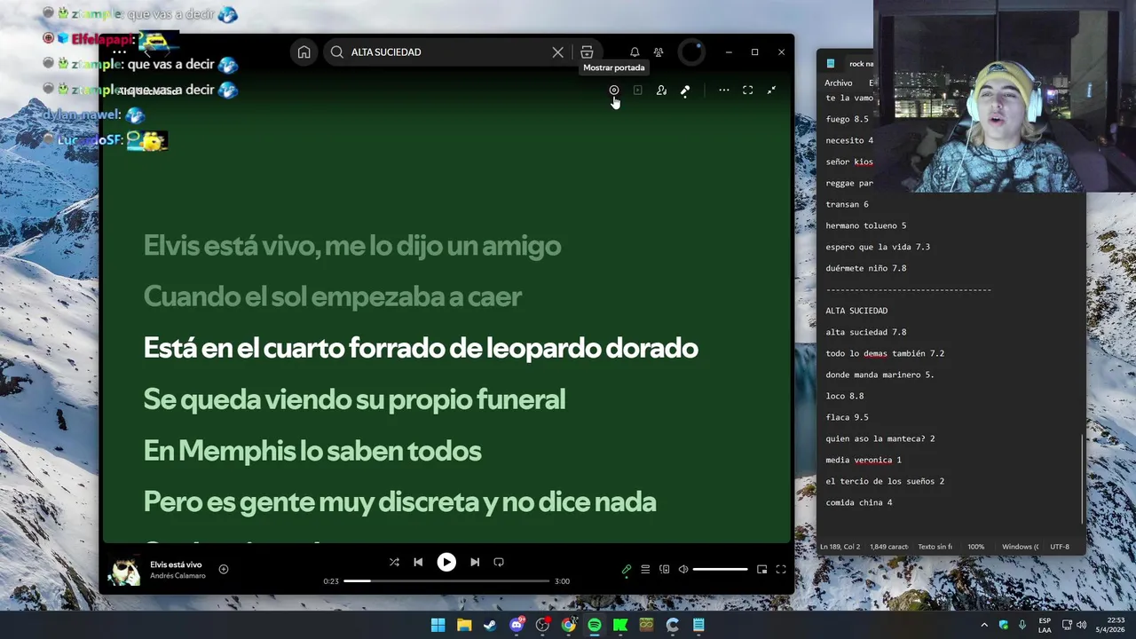Select lyric 'Está en el cuarto forrado de leopardo dorado'

coord(421,348)
